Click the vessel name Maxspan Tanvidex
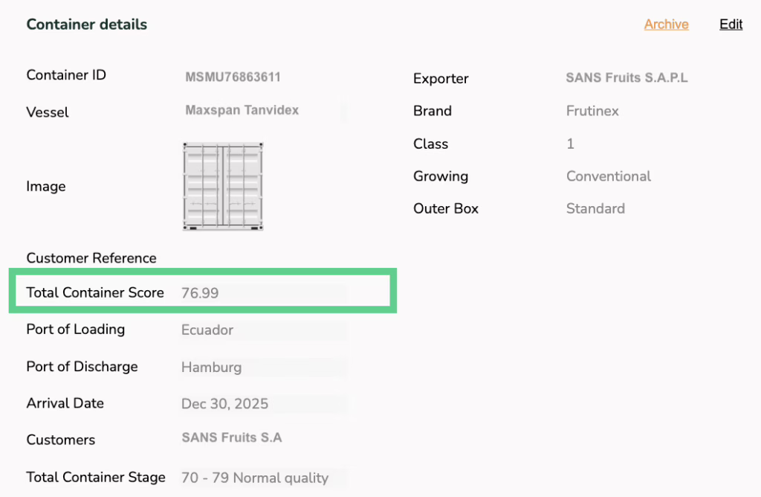This screenshot has height=497, width=761. (242, 110)
